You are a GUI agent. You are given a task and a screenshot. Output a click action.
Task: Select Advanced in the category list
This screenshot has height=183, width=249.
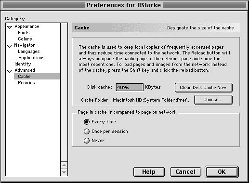click(x=25, y=70)
